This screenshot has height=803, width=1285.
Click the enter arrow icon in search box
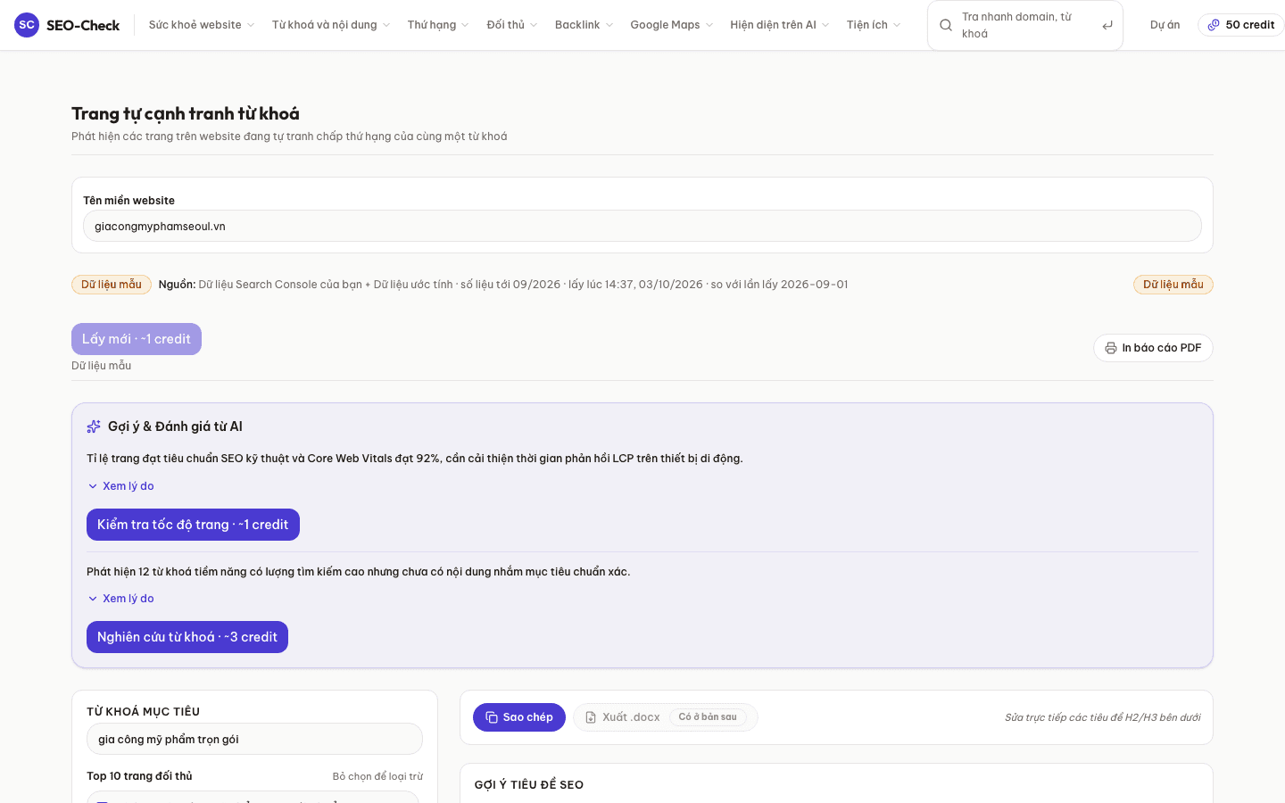tap(1107, 25)
